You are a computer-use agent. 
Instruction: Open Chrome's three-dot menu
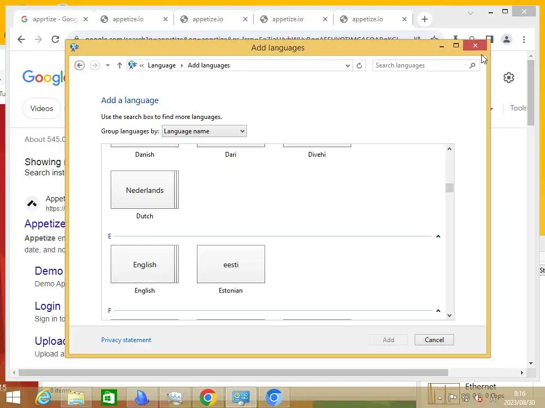pyautogui.click(x=524, y=39)
